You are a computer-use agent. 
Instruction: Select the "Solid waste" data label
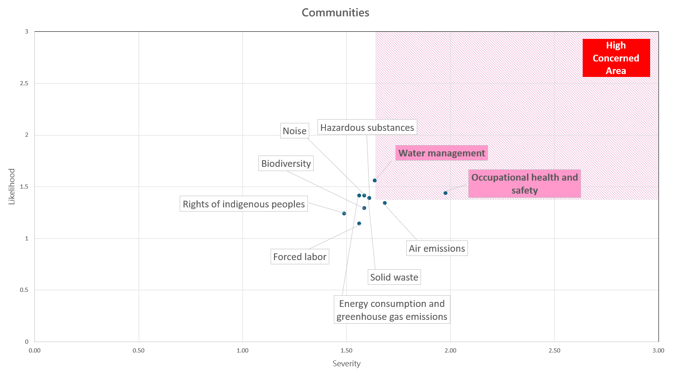coord(394,277)
